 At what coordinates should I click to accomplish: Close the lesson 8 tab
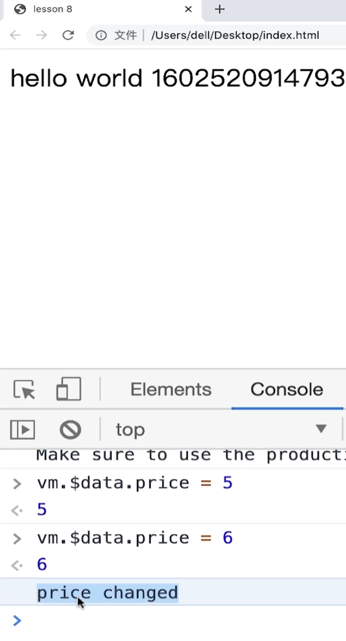[x=188, y=9]
